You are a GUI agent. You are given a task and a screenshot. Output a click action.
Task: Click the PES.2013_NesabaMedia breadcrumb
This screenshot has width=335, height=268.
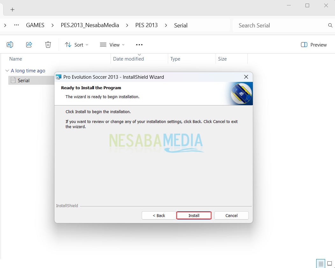click(x=90, y=25)
